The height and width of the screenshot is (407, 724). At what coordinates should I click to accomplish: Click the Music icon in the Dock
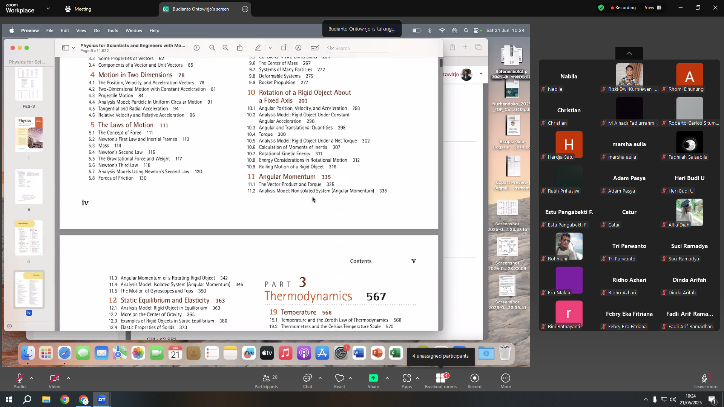tap(285, 353)
